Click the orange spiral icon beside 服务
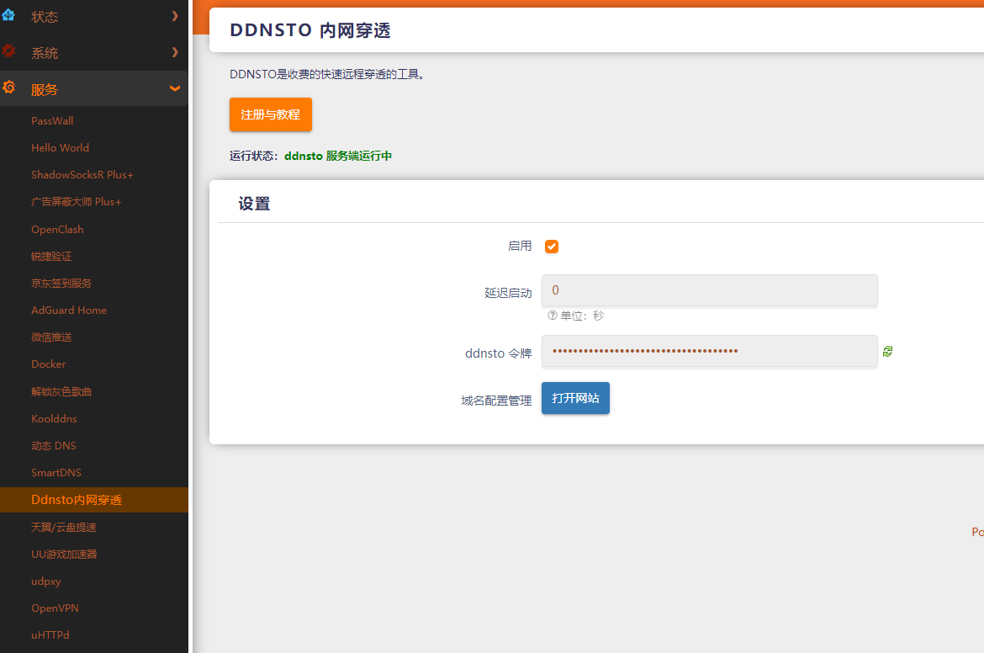984x653 pixels. pos(11,88)
